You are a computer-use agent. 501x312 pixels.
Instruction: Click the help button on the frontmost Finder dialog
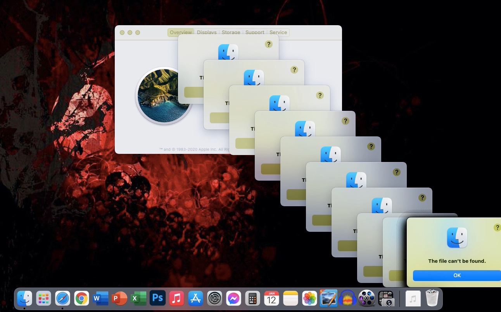497,228
